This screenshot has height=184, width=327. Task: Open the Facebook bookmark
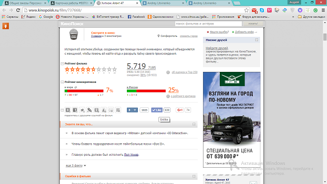coord(136,17)
